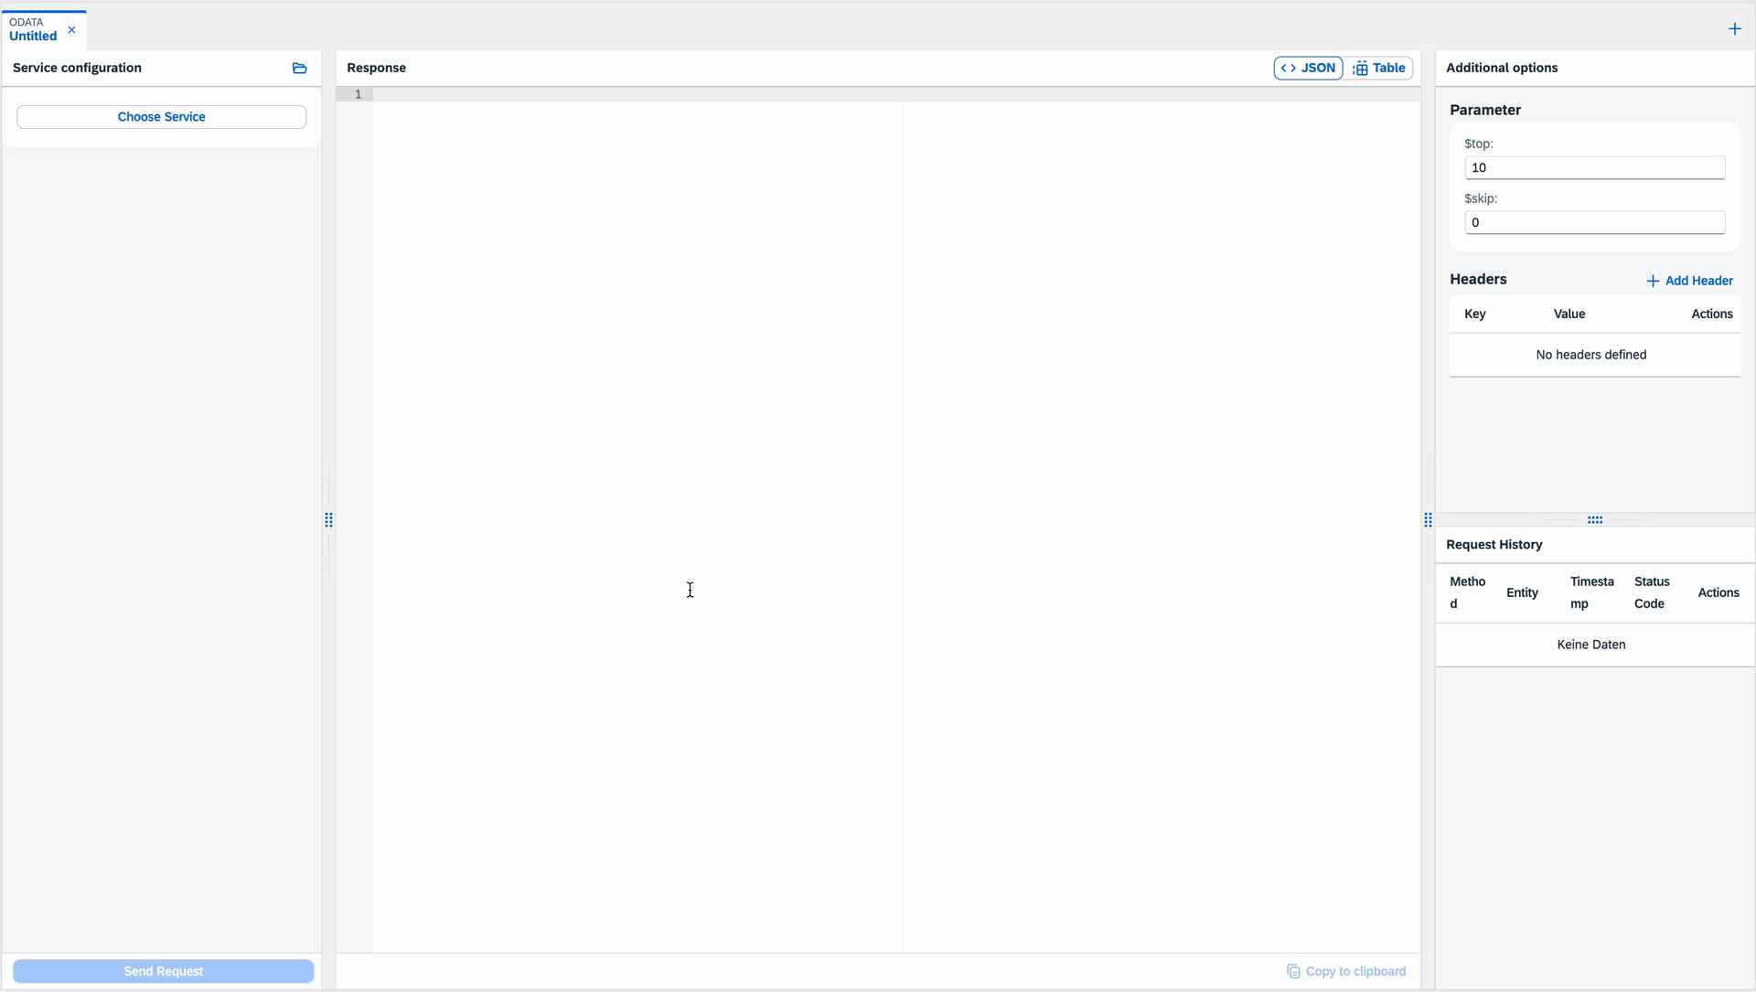Image resolution: width=1756 pixels, height=992 pixels.
Task: Click the 'Keine Daten' placeholder text
Action: coord(1590,645)
